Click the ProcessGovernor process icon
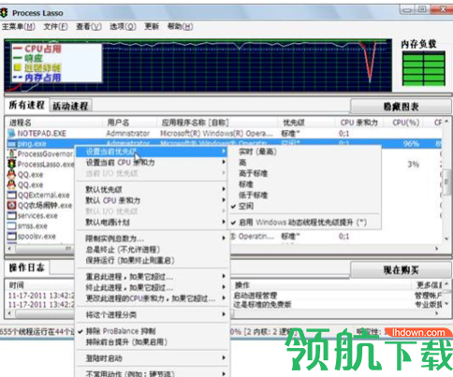Viewport: 453px width, 377px height. 11,153
